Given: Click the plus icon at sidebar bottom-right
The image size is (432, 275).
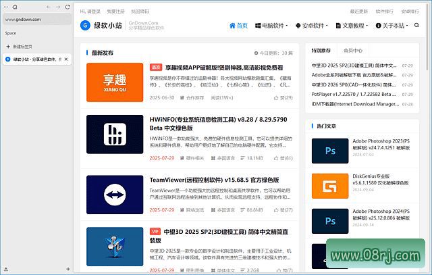Looking at the screenshot, I should click(x=67, y=269).
